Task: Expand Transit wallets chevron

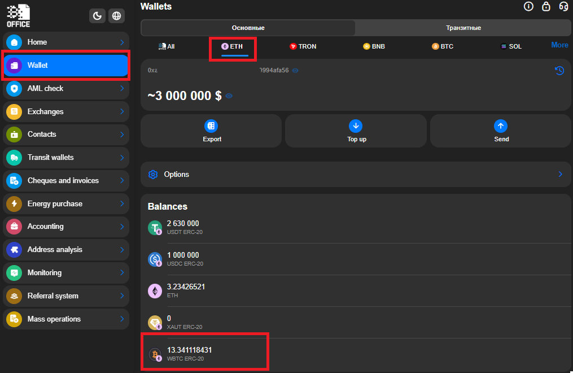Action: tap(122, 158)
